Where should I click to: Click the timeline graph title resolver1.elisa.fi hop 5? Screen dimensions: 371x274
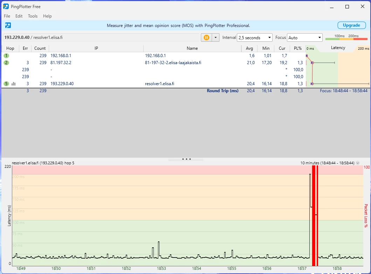[x=43, y=163]
